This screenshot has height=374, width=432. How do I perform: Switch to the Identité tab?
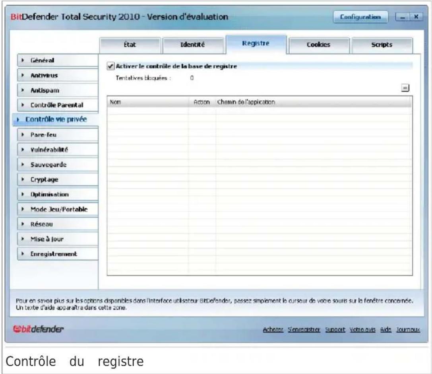pyautogui.click(x=193, y=45)
